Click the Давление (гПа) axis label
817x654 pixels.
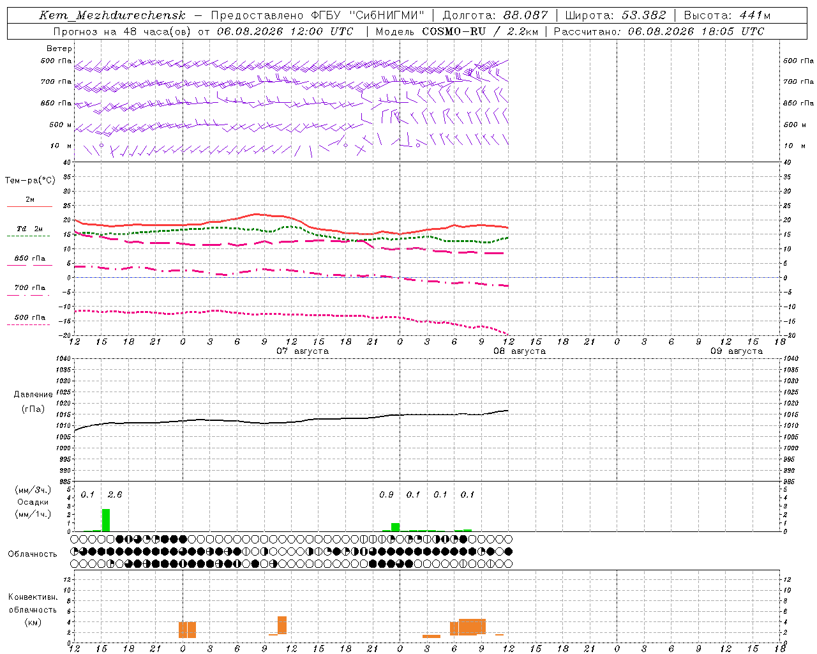33,402
